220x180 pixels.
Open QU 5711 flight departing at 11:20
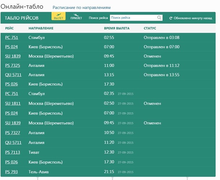(13, 143)
